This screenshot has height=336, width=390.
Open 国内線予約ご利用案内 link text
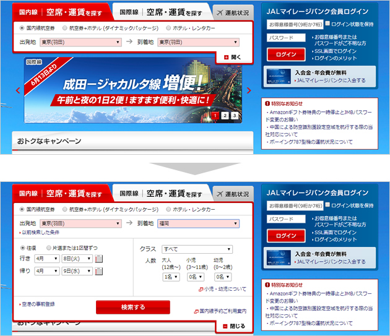(223, 311)
